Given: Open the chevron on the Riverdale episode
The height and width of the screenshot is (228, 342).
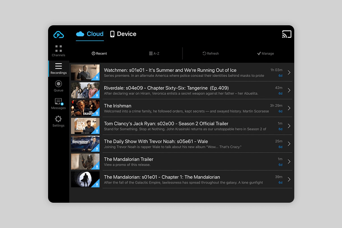Looking at the screenshot, I should tap(289, 90).
